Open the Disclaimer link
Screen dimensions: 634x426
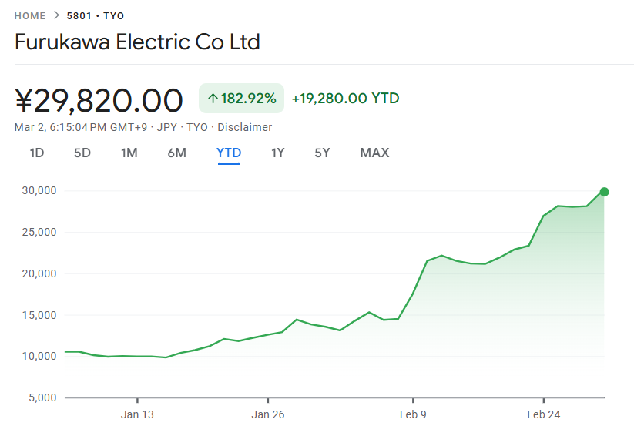coord(245,127)
